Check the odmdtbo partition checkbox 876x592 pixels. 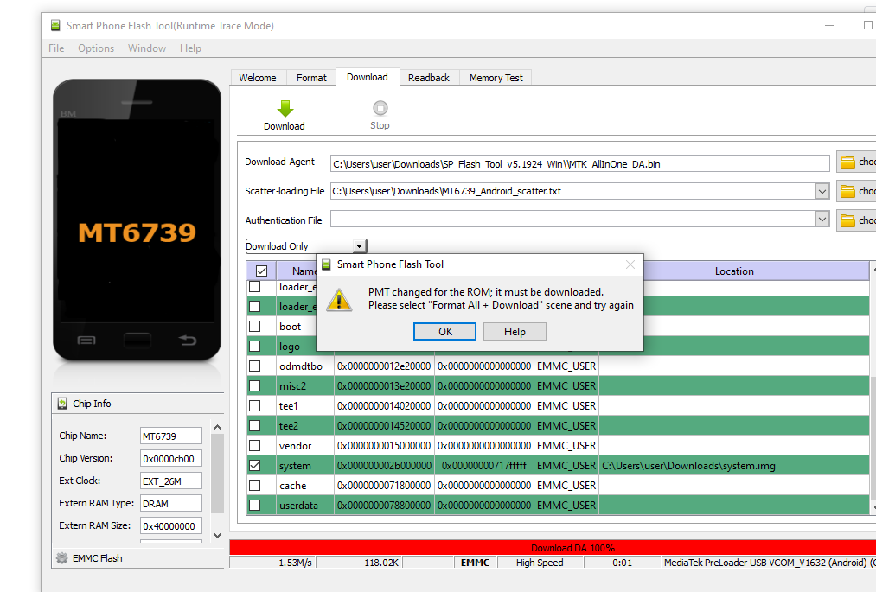point(255,366)
